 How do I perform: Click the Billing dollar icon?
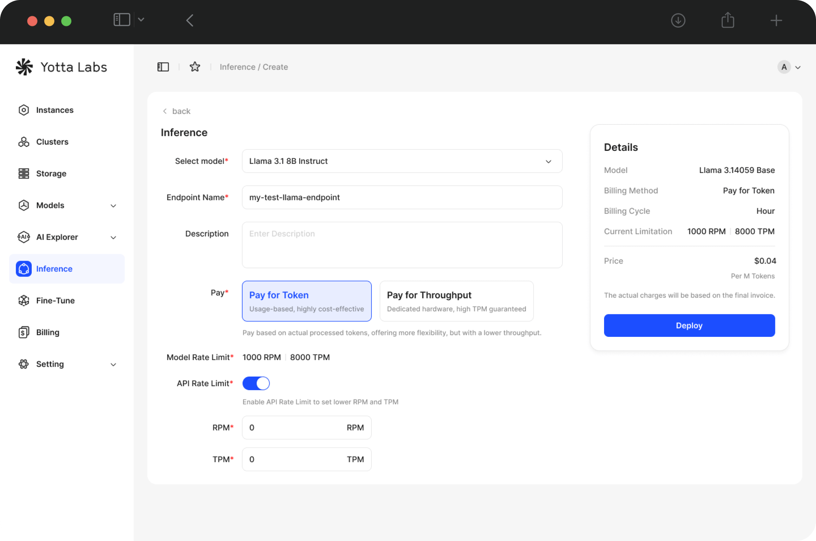(x=23, y=332)
